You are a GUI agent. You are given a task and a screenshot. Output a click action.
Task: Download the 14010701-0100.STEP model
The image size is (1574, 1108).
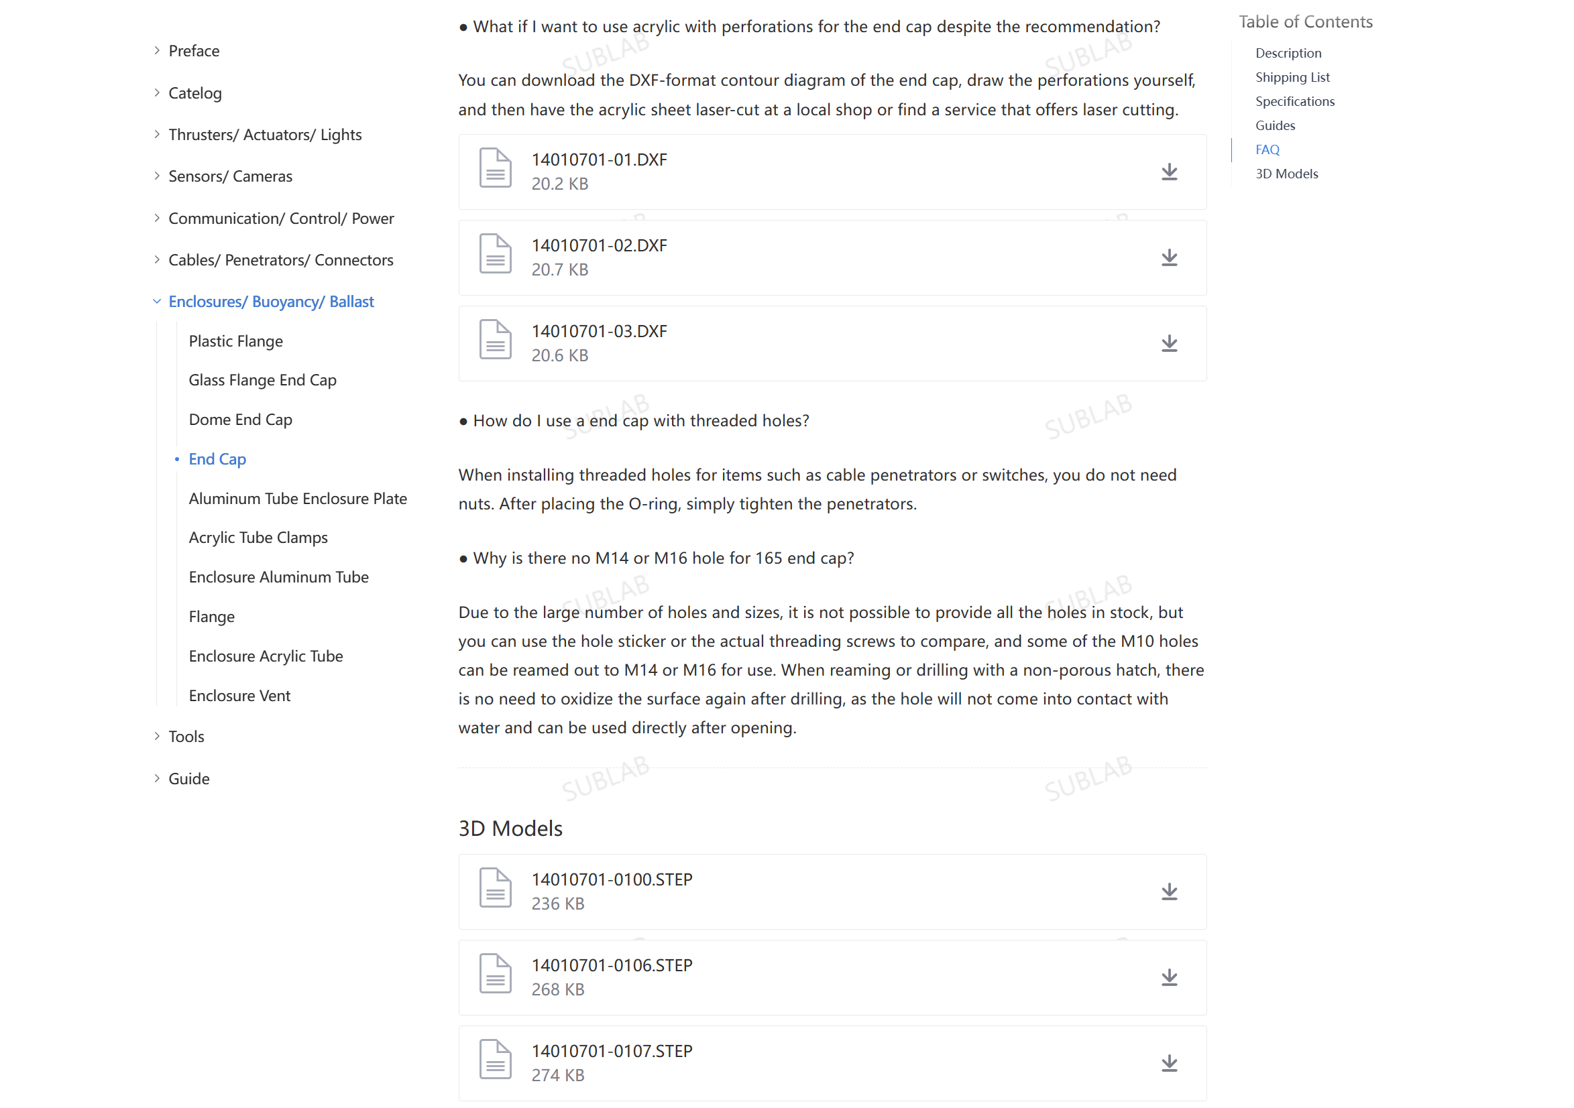[1169, 891]
